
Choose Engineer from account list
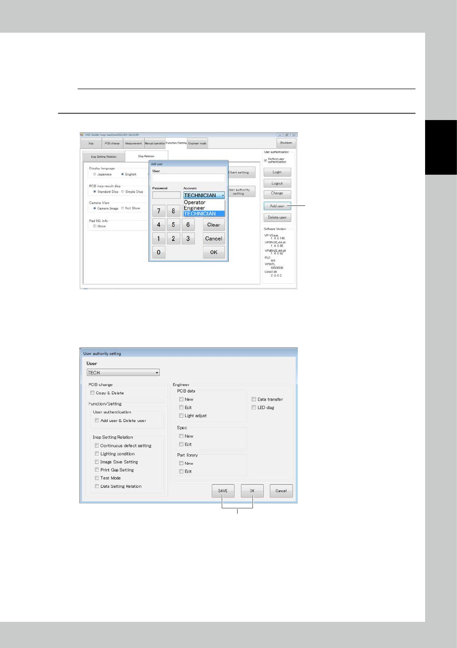pyautogui.click(x=204, y=208)
